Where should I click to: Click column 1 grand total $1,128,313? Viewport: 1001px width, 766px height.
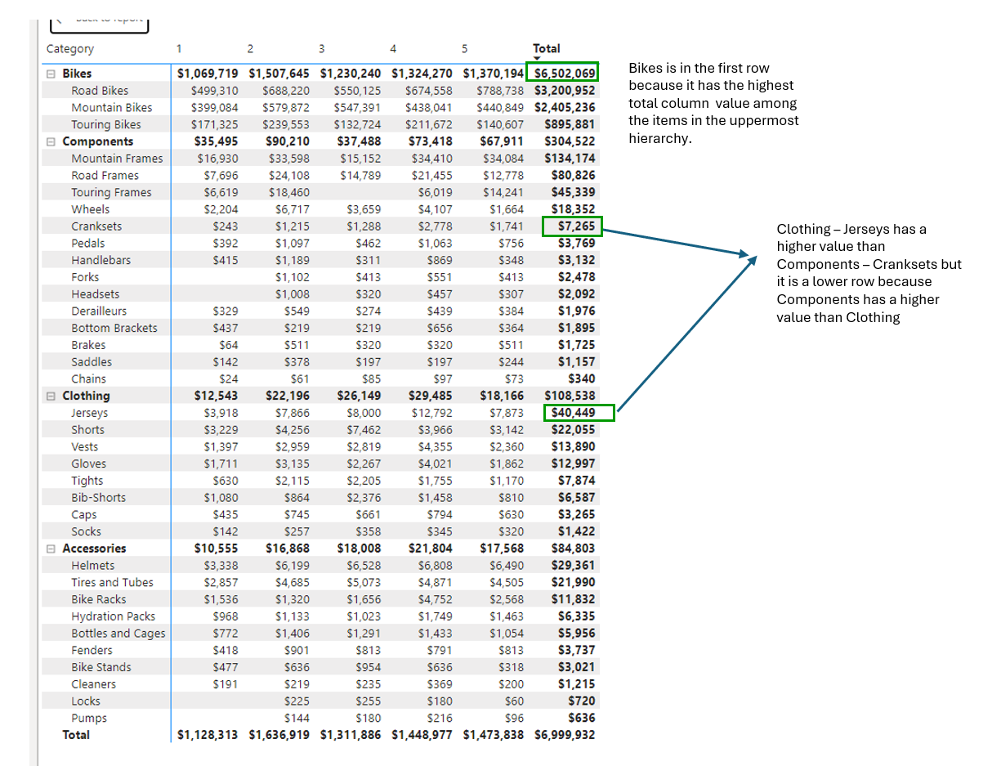click(x=208, y=735)
